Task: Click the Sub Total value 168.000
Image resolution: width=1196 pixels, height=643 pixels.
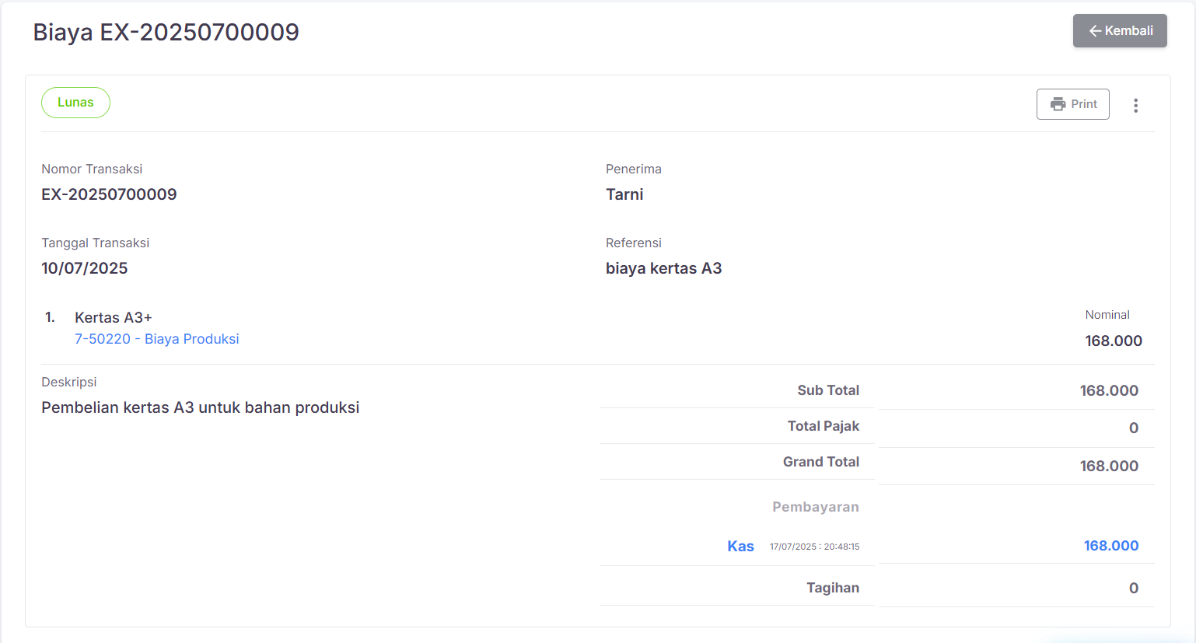Action: point(1108,390)
